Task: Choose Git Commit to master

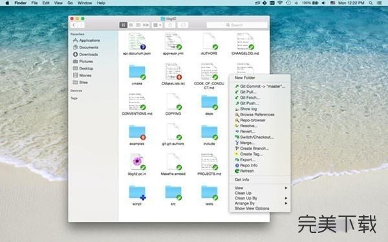Action: [260, 86]
